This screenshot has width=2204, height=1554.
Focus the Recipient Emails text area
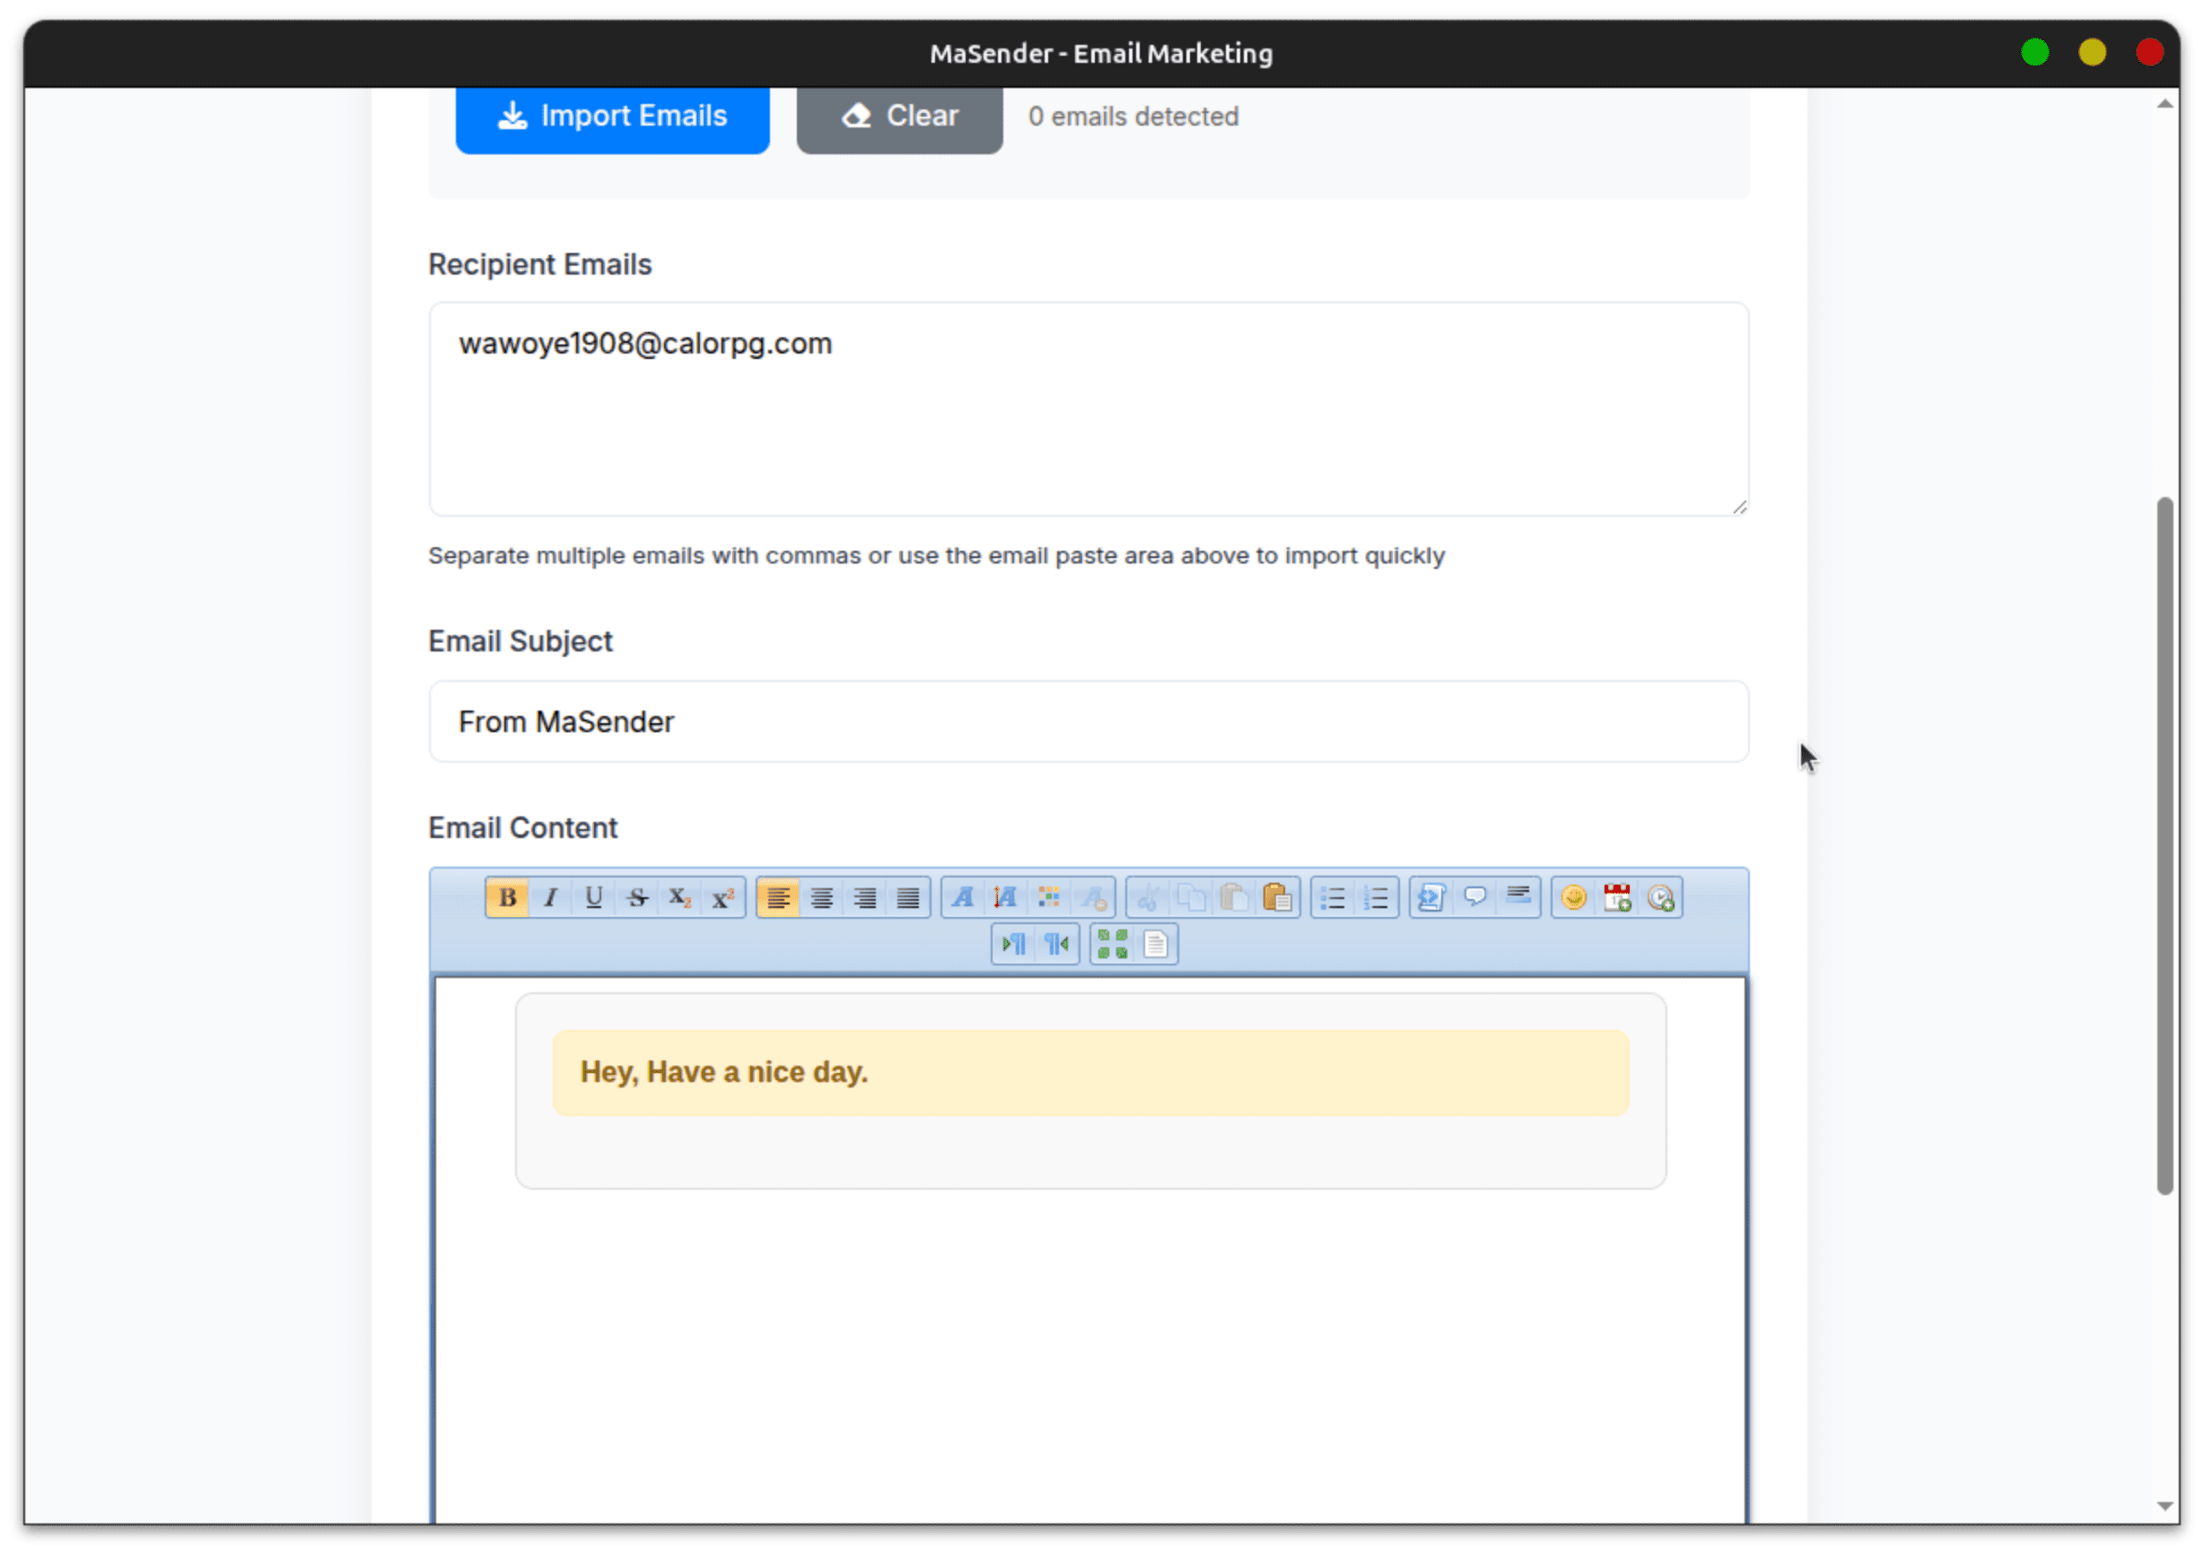[1089, 409]
